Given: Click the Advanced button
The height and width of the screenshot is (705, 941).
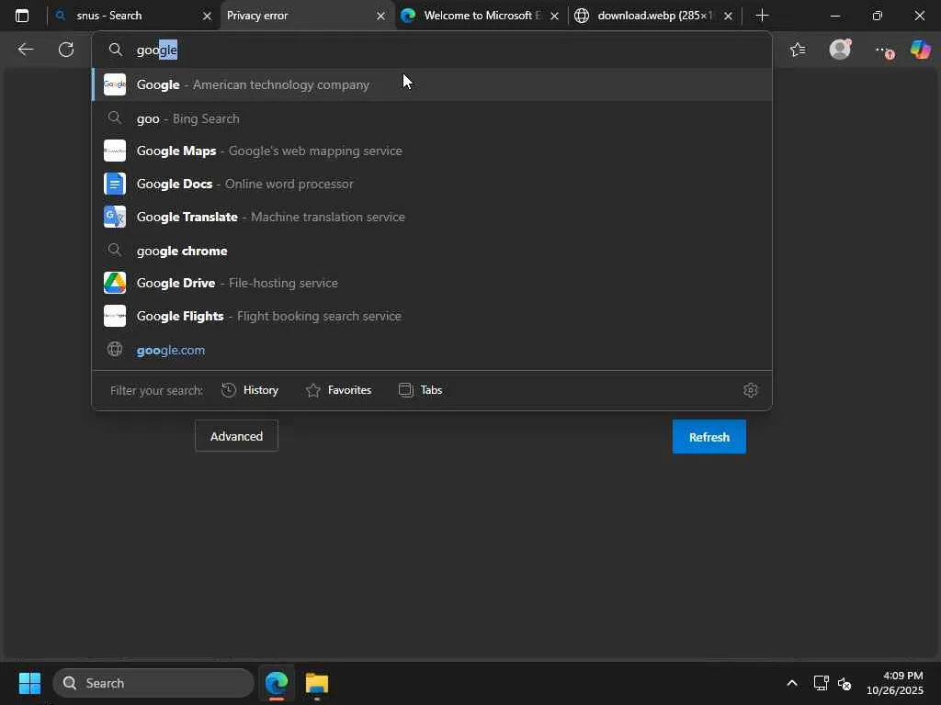Looking at the screenshot, I should click(236, 436).
